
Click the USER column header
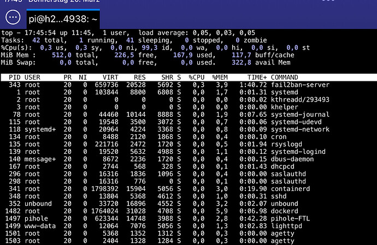32,77
